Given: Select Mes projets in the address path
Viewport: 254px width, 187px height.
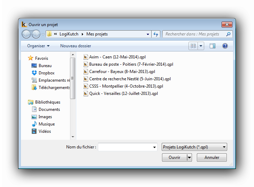Looking at the screenshot, I should tap(97, 34).
